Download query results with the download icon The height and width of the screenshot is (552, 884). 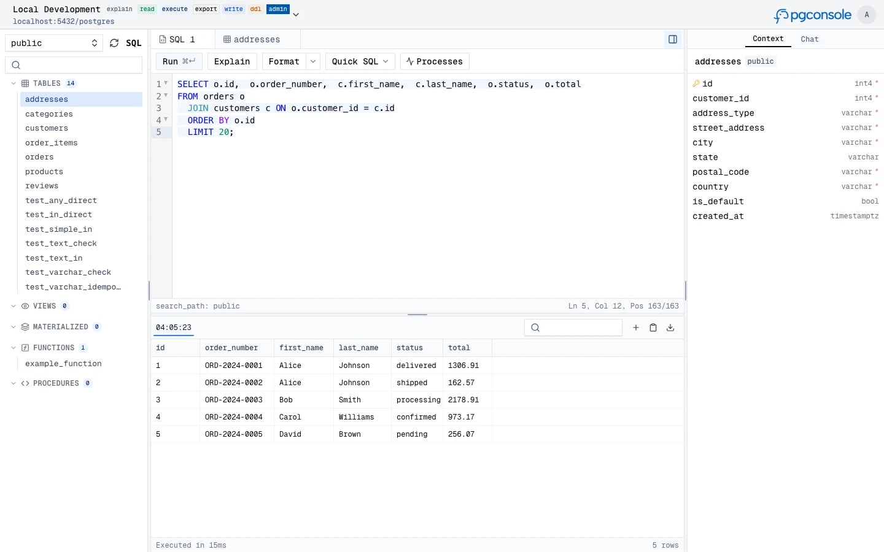pyautogui.click(x=670, y=328)
